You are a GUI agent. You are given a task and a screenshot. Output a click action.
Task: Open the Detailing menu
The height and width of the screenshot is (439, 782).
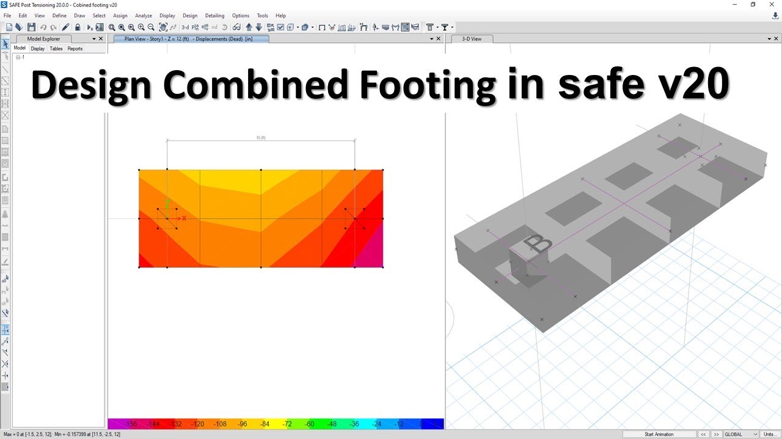click(x=214, y=16)
